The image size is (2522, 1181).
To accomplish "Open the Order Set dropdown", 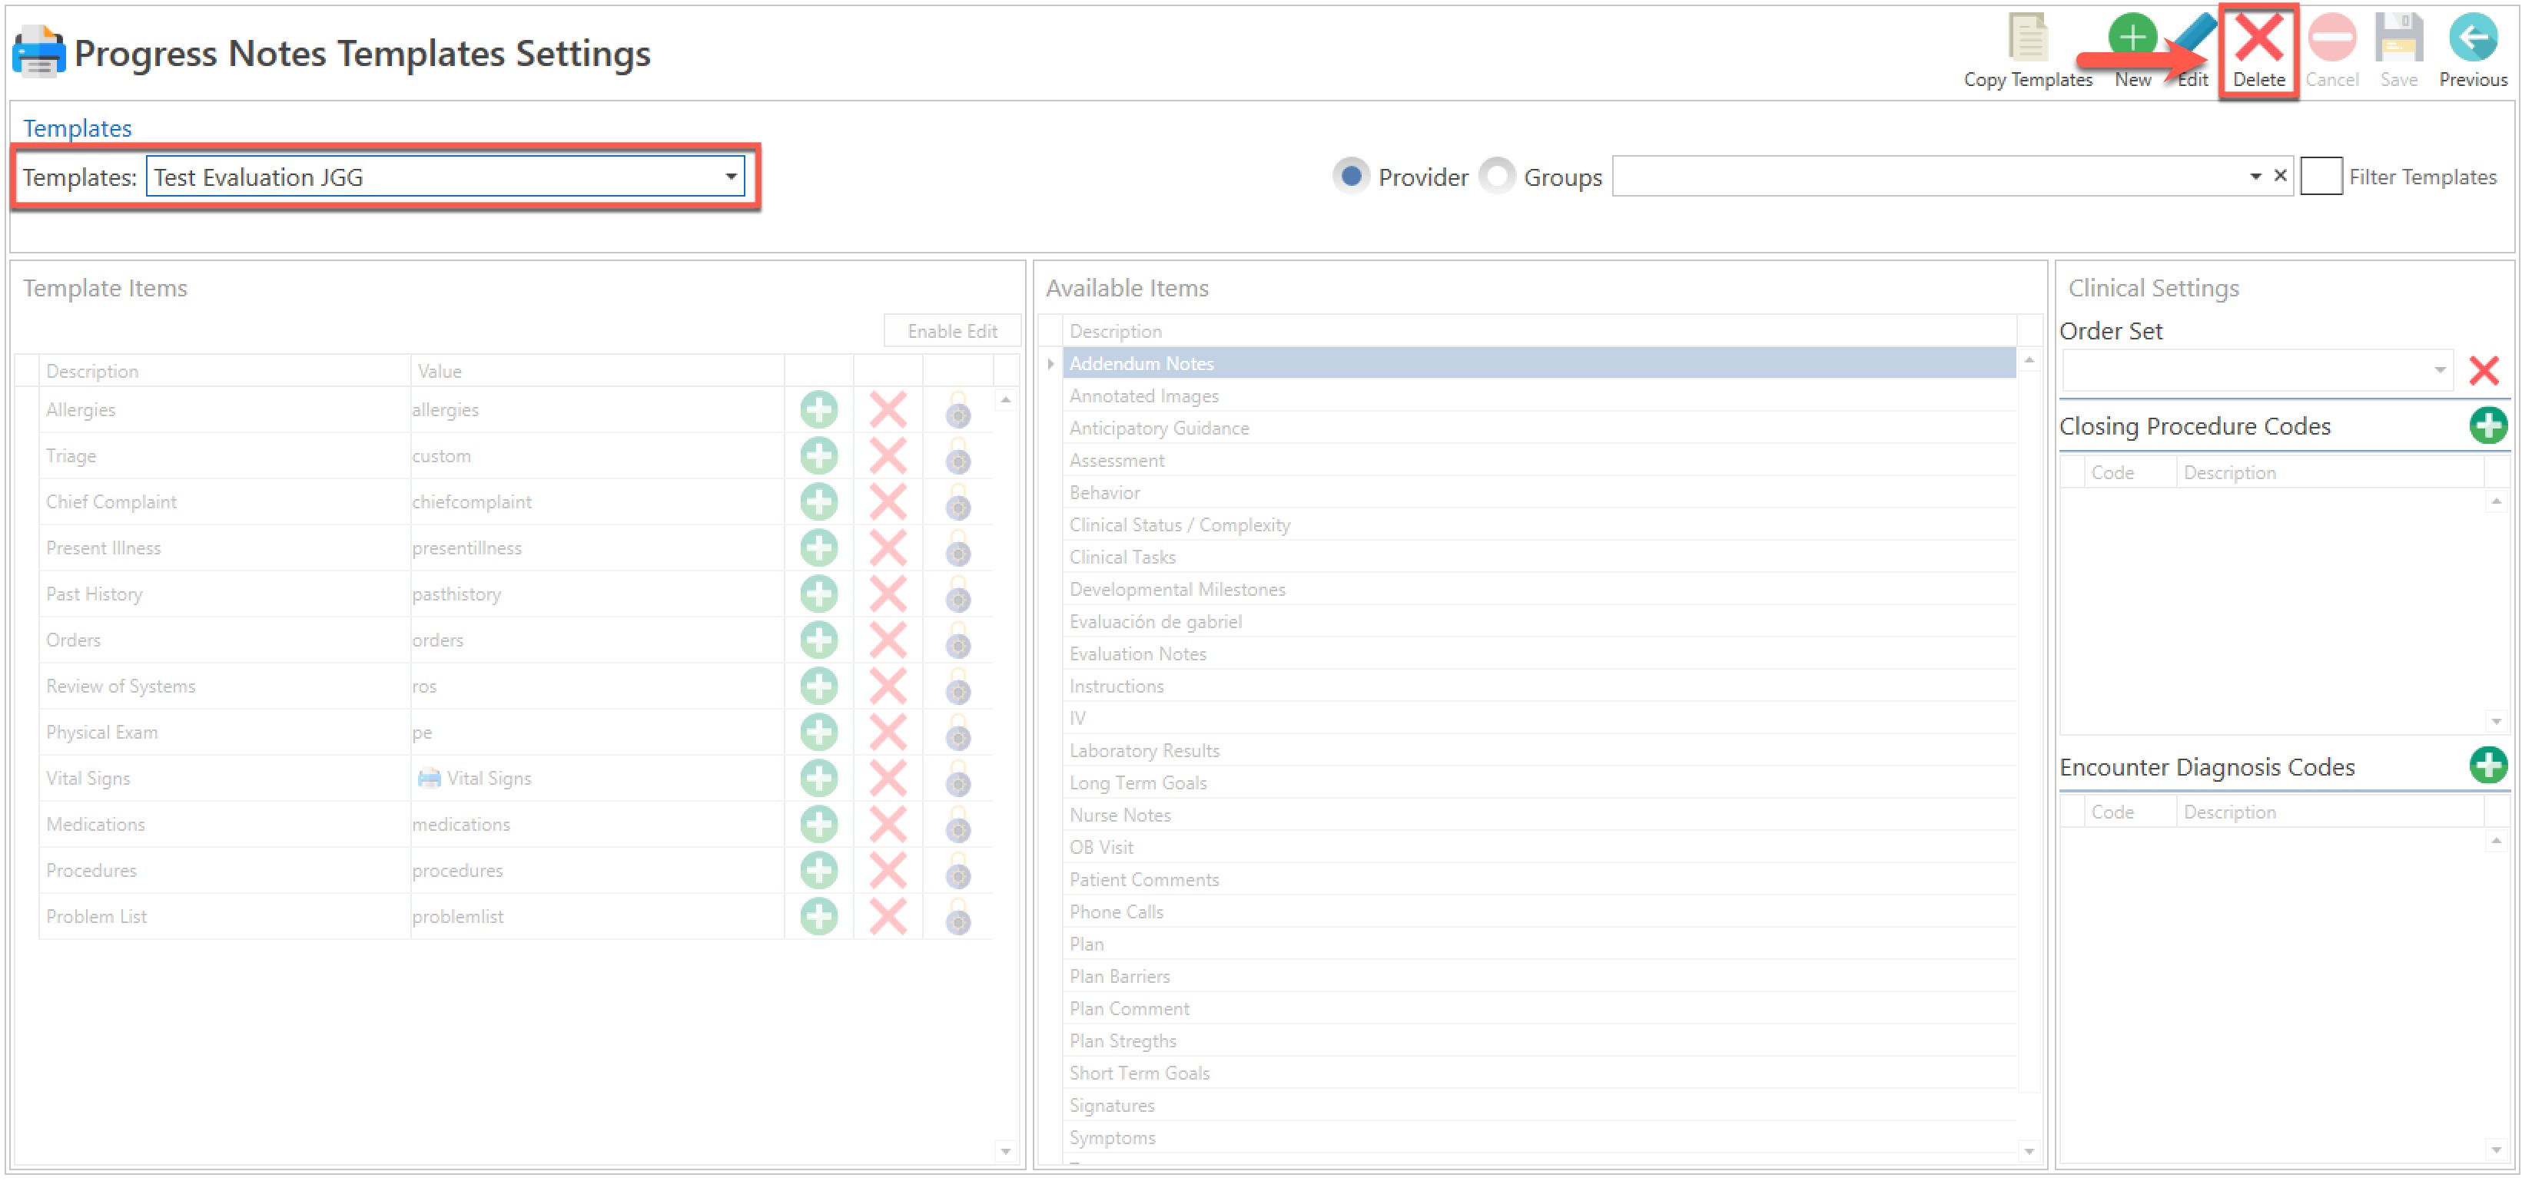I will pyautogui.click(x=2439, y=371).
